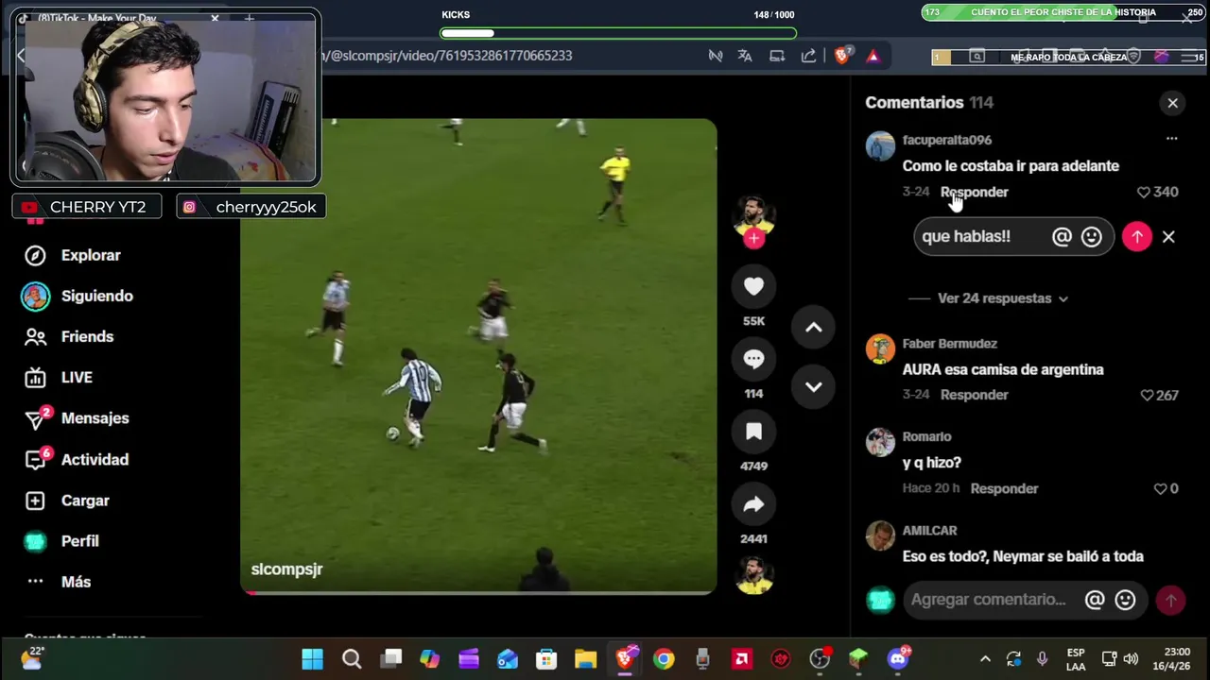This screenshot has height=680, width=1210.
Task: Open emoji picker beside Agregar comentario
Action: 1125,600
